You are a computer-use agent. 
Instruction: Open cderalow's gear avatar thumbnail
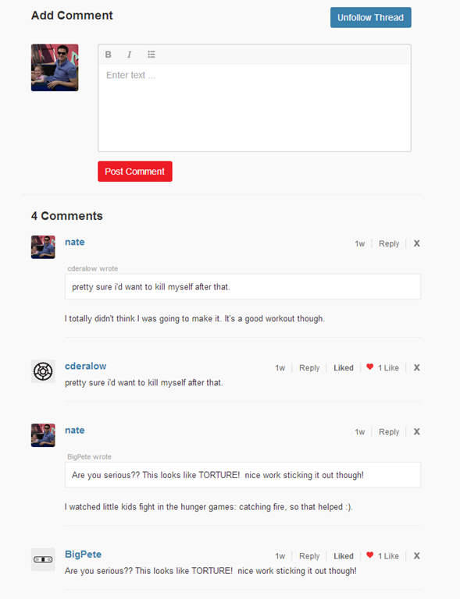(x=43, y=371)
